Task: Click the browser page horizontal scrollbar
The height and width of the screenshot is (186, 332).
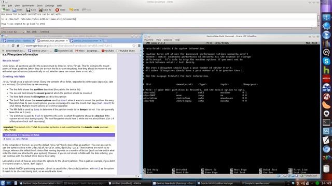Action: pyautogui.click(x=69, y=176)
